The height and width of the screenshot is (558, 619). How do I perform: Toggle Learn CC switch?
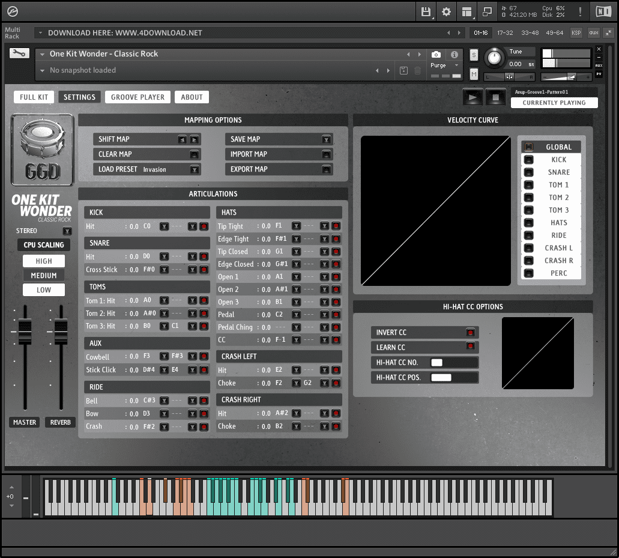[470, 346]
